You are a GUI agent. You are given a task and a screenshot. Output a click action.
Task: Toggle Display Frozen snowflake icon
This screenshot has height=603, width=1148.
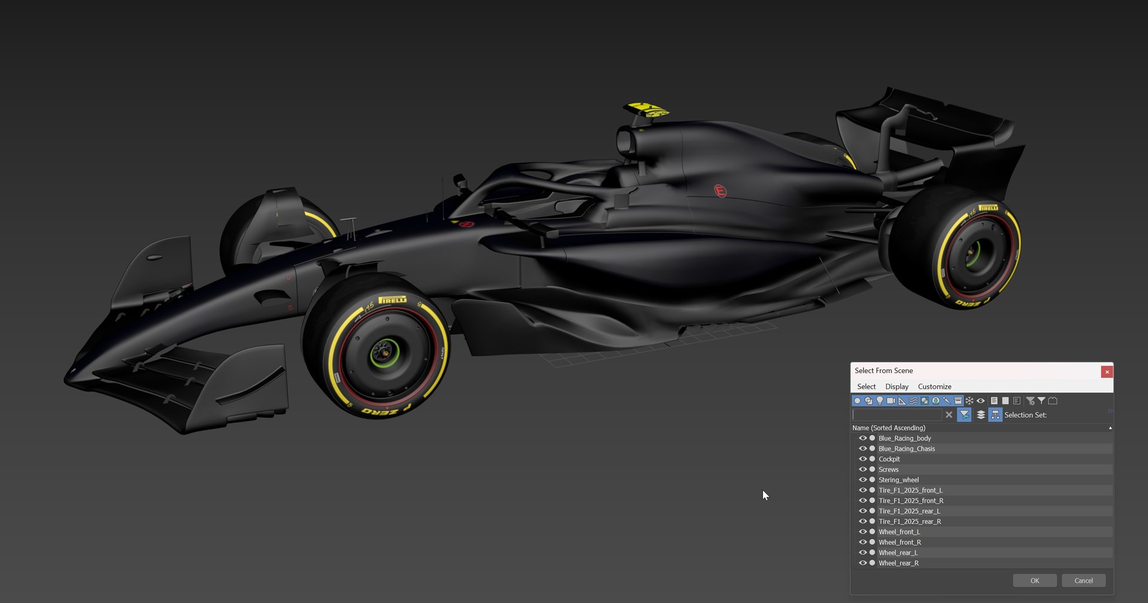969,401
